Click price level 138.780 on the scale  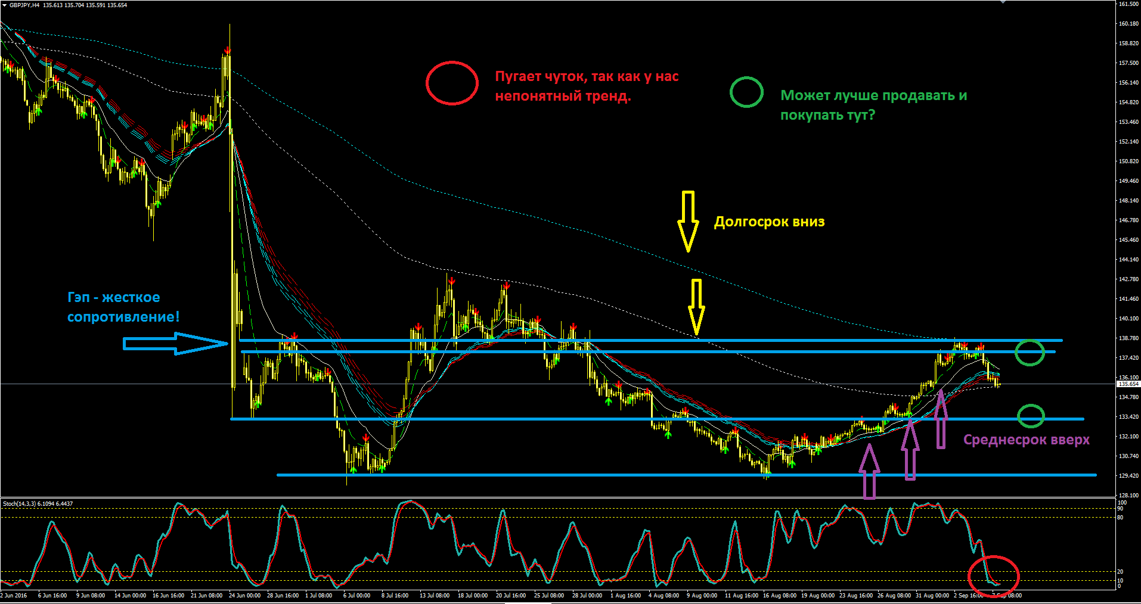pos(1128,338)
